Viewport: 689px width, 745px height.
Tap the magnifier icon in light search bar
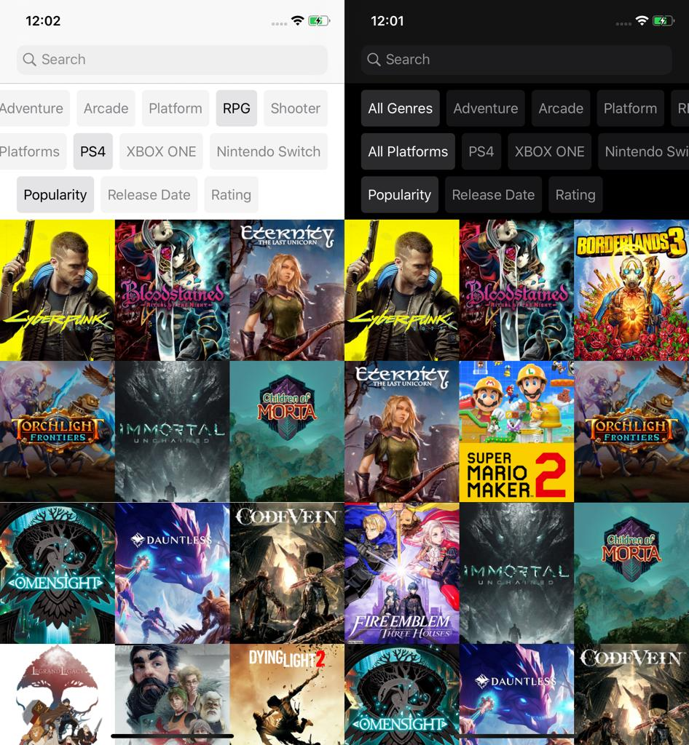click(29, 60)
